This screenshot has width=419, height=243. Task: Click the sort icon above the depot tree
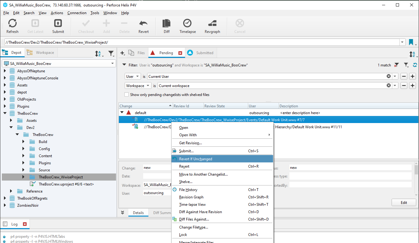pyautogui.click(x=98, y=54)
